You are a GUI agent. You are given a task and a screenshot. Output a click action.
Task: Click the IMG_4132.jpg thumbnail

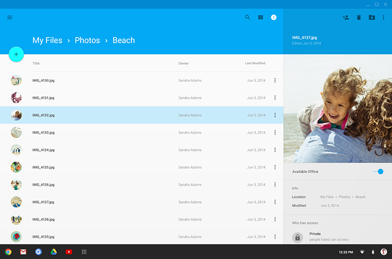(16, 115)
